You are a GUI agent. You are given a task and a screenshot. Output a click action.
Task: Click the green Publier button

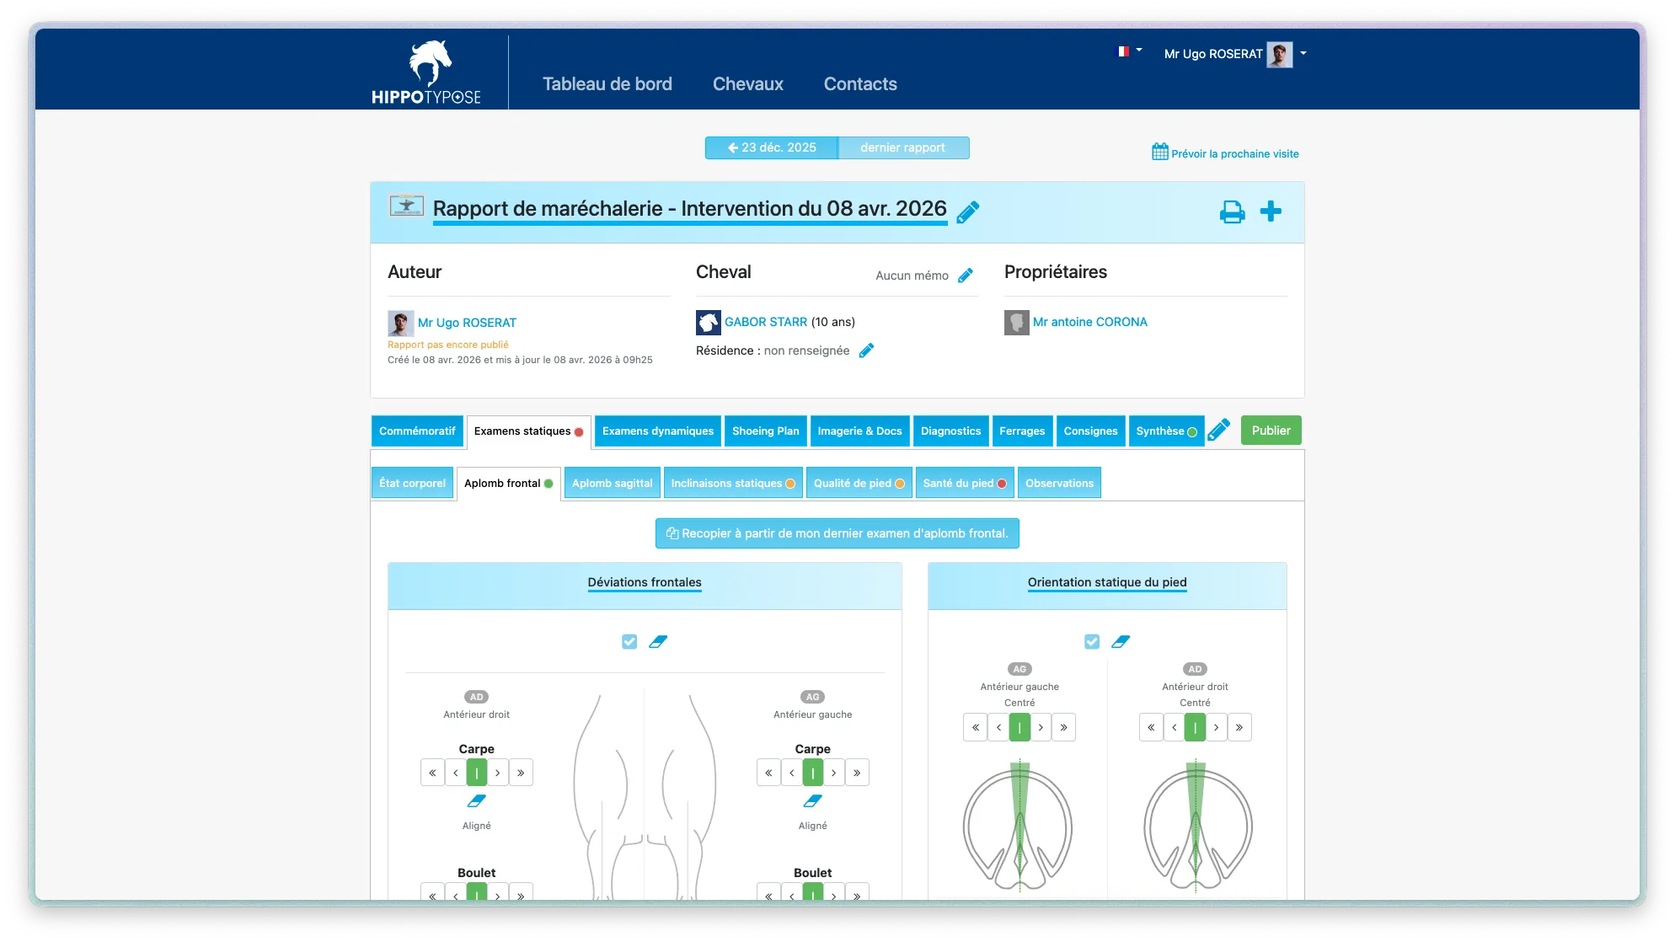1271,431
